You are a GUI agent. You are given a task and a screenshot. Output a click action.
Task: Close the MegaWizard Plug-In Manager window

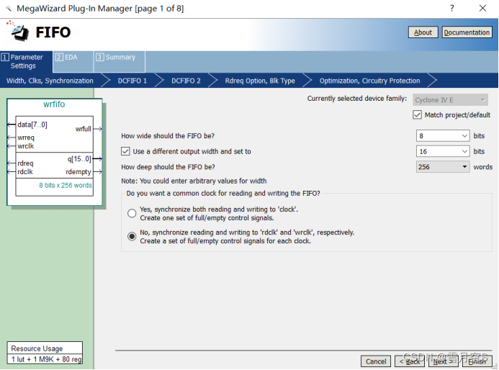[482, 8]
